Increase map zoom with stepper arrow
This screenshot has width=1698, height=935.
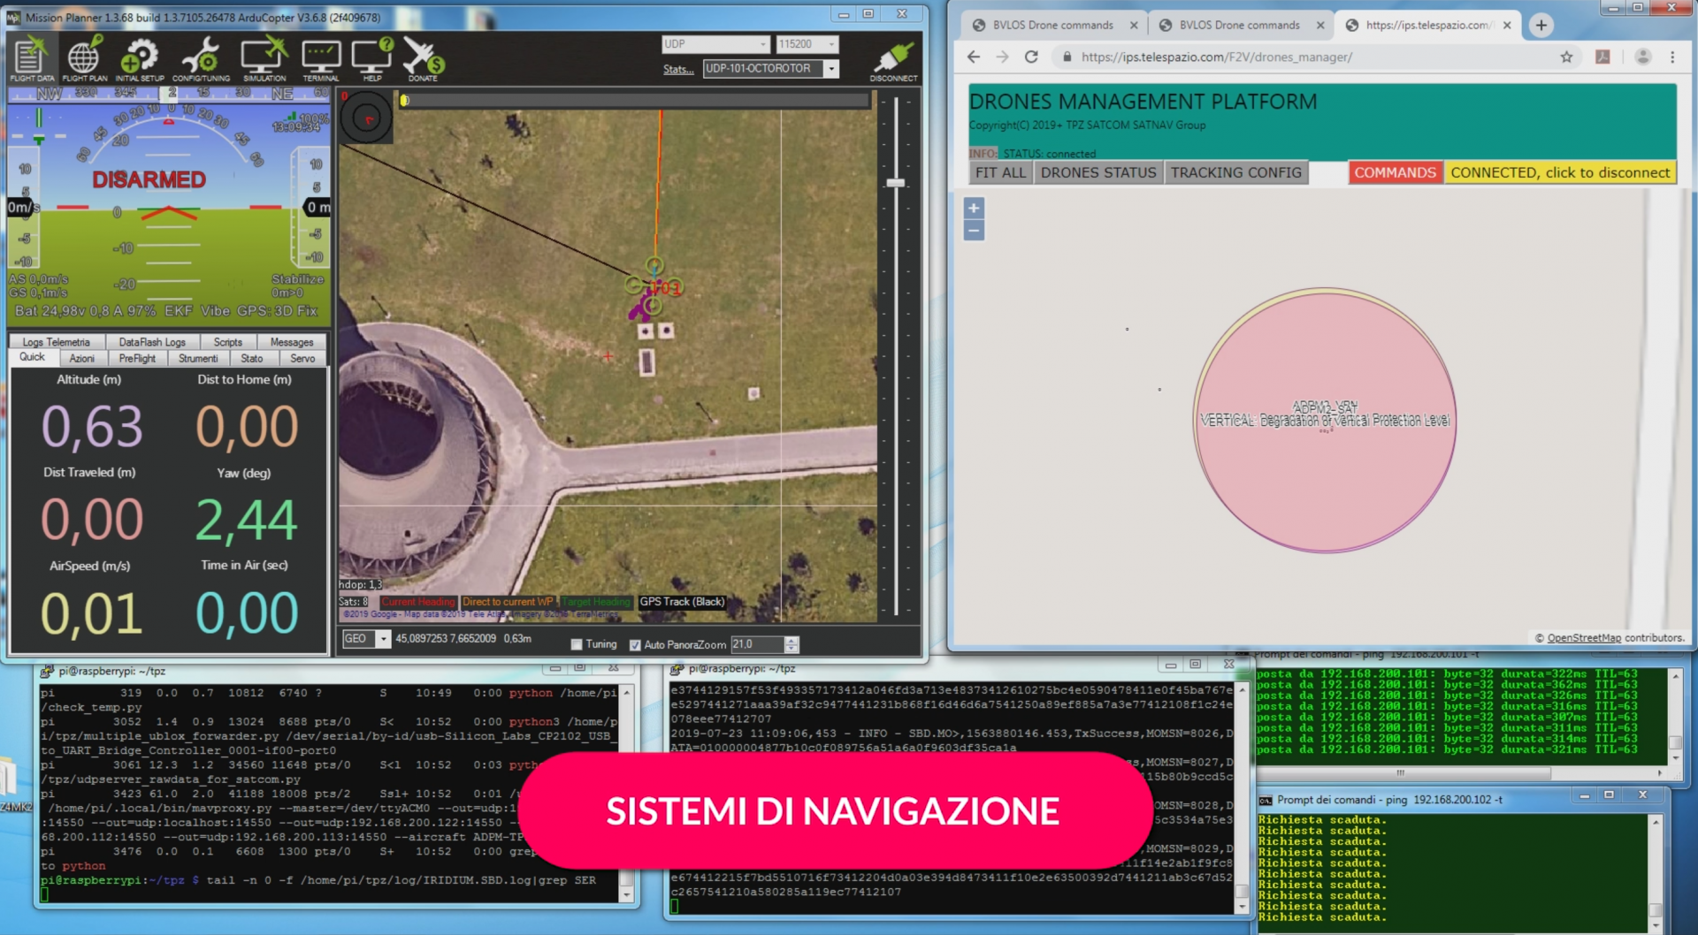click(x=792, y=640)
